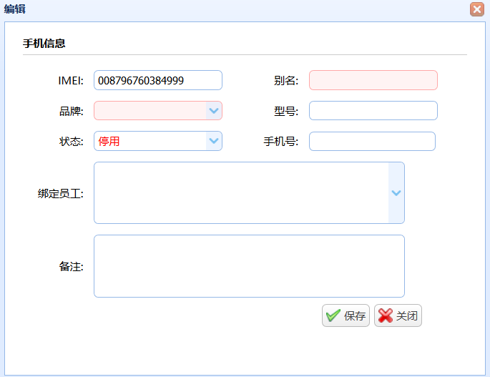
Task: Click the 手机号 input field
Action: [372, 142]
